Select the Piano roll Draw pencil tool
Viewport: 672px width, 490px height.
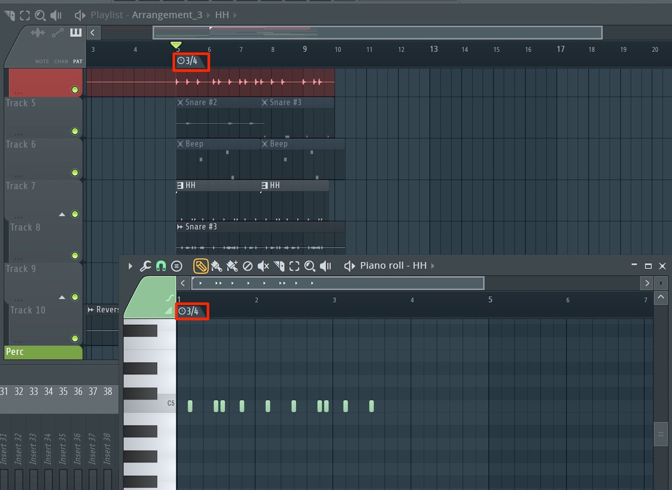point(200,266)
